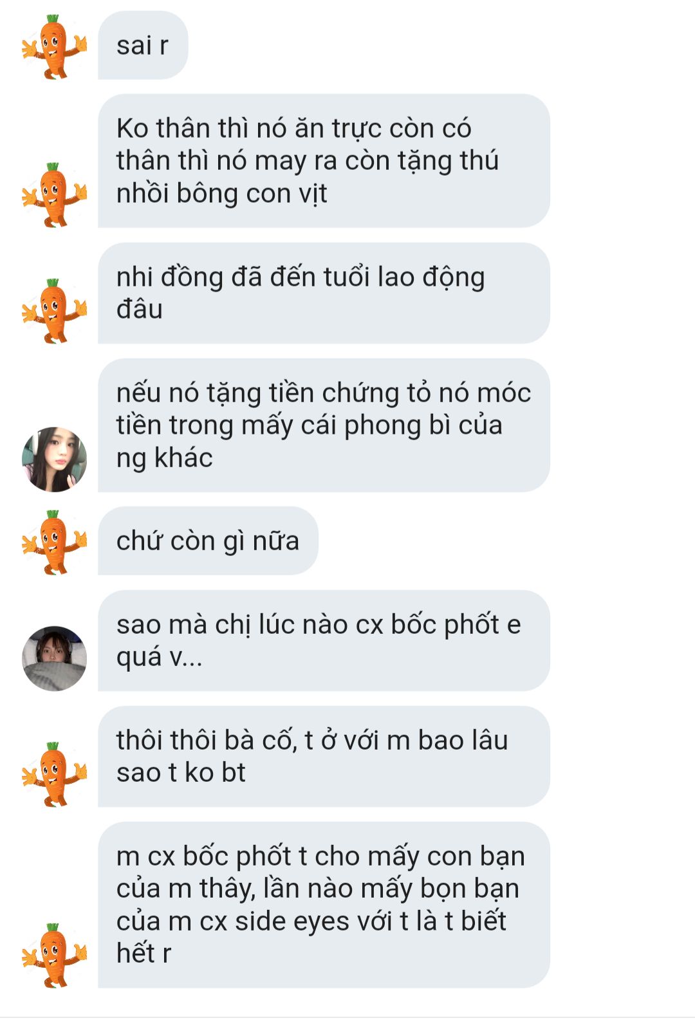Tap carrot avatar beside 'sai r' message
The width and height of the screenshot is (695, 1027).
coord(54,46)
